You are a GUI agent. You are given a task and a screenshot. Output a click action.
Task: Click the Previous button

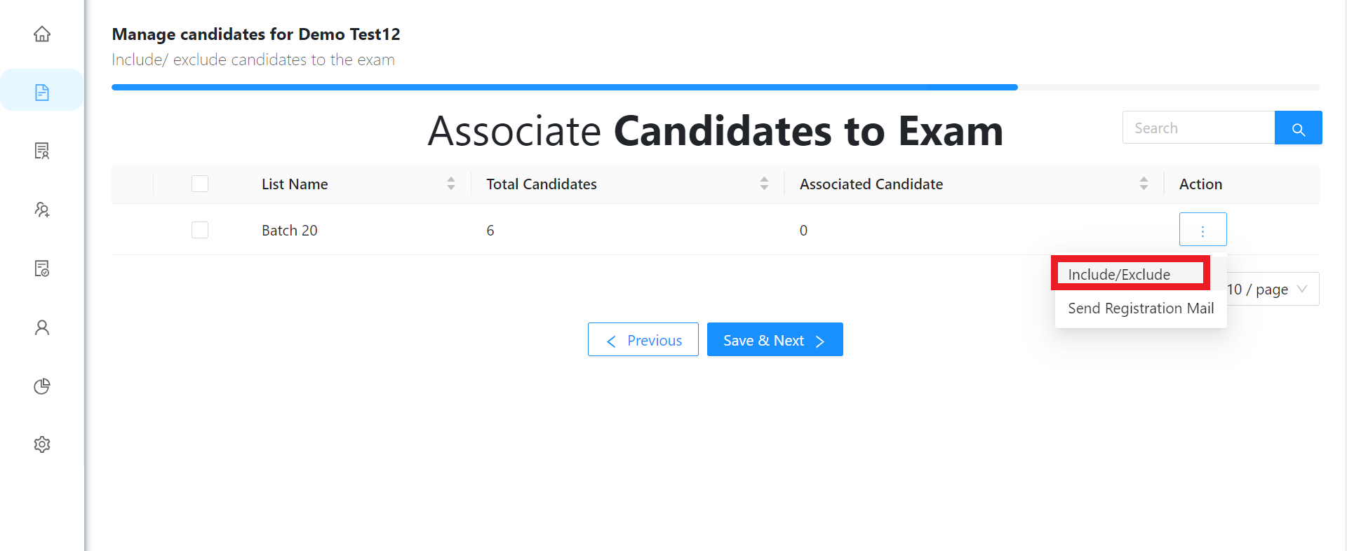pyautogui.click(x=643, y=339)
